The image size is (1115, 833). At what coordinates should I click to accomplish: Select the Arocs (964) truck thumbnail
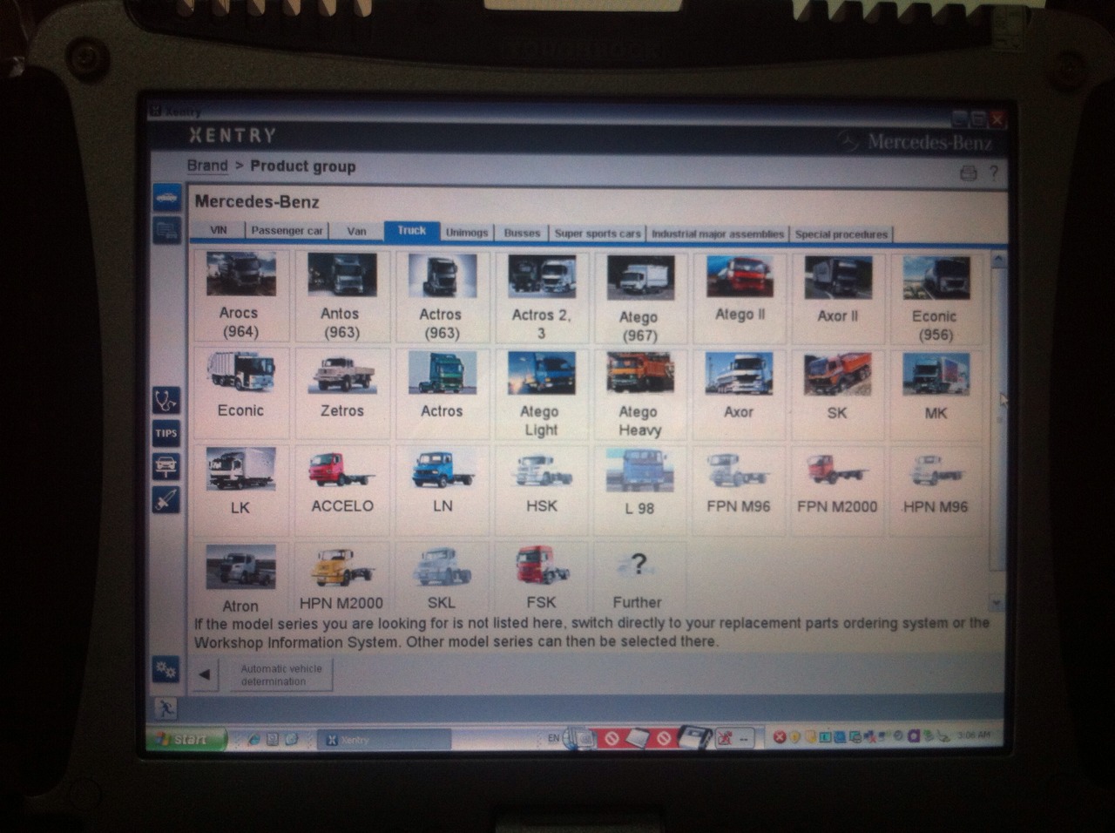(240, 296)
